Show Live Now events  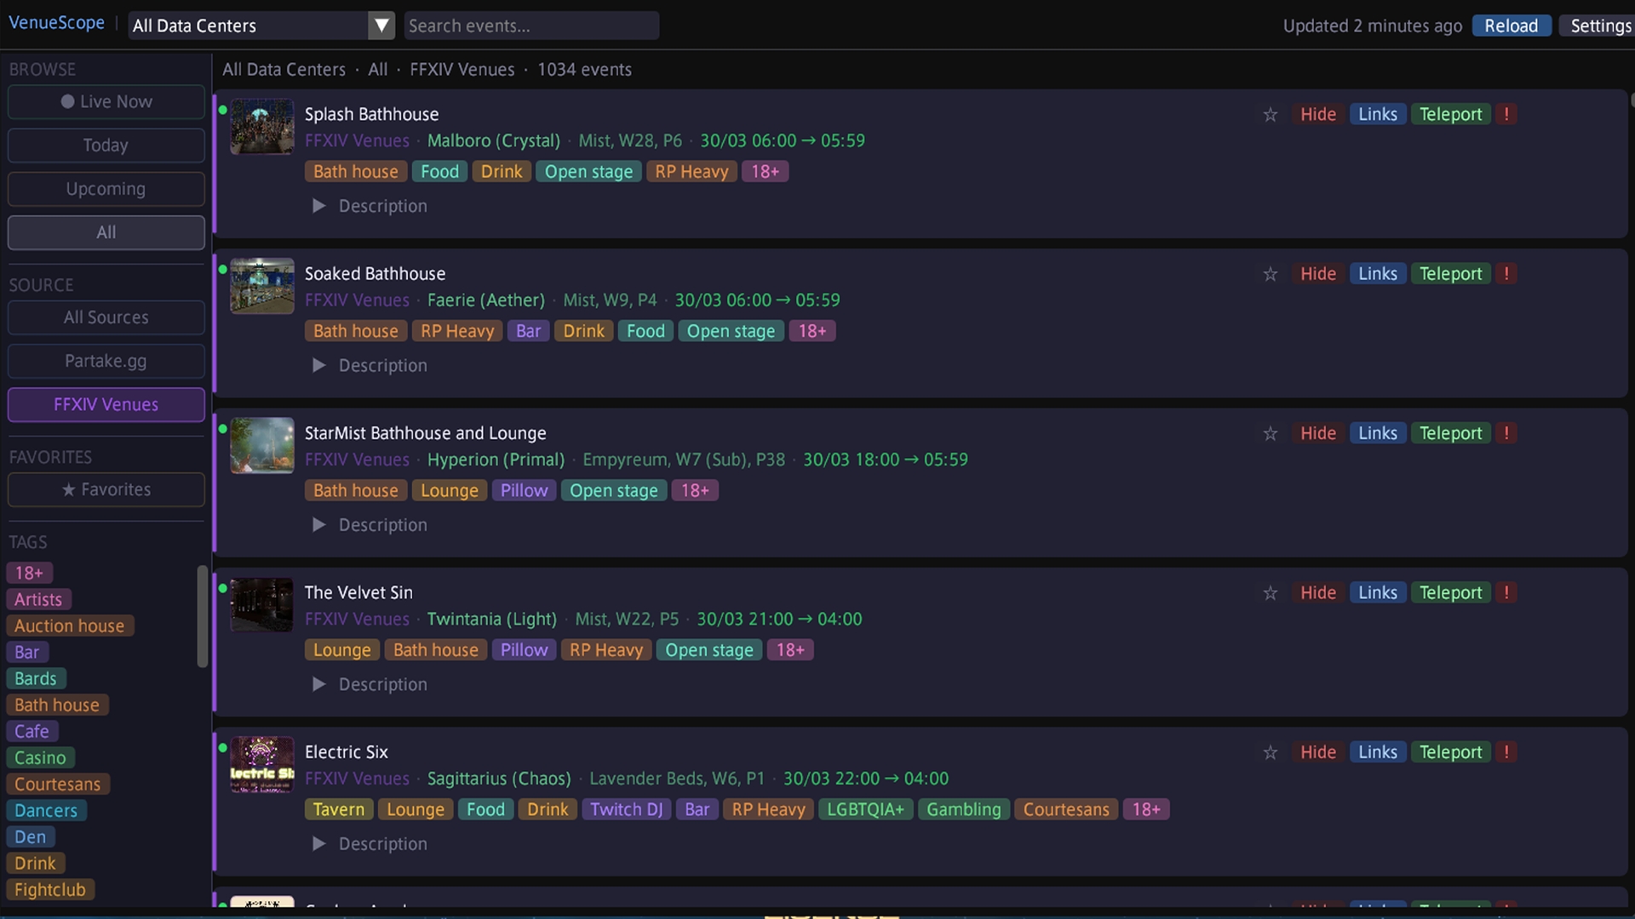coord(106,102)
